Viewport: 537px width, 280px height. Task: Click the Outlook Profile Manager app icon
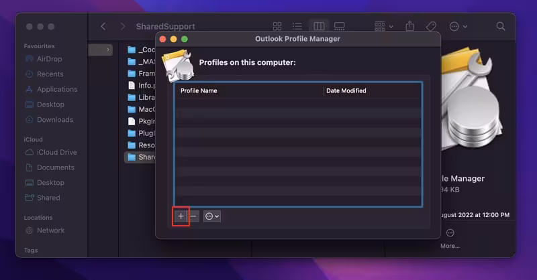click(178, 65)
